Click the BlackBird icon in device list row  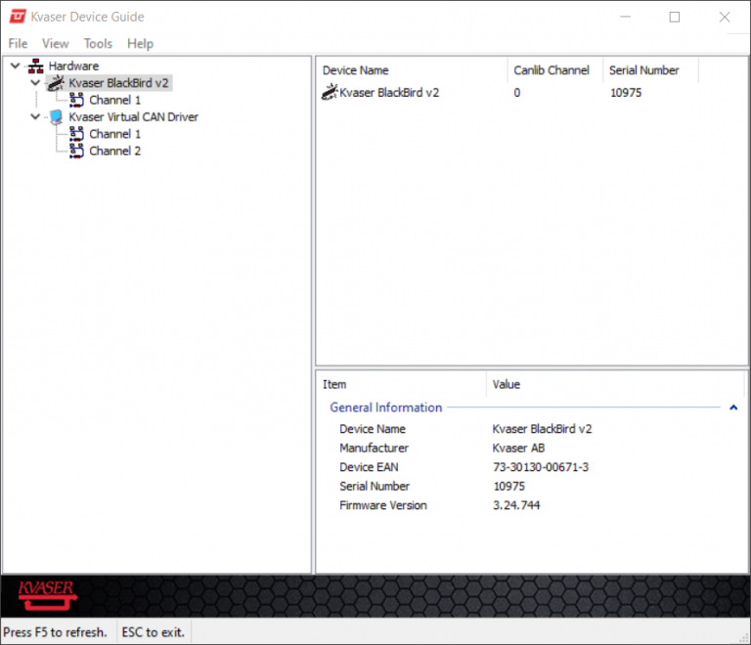pos(331,93)
